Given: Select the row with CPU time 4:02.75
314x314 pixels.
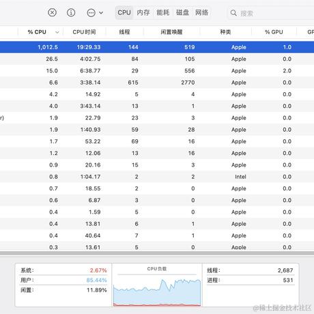Looking at the screenshot, I should (157, 59).
